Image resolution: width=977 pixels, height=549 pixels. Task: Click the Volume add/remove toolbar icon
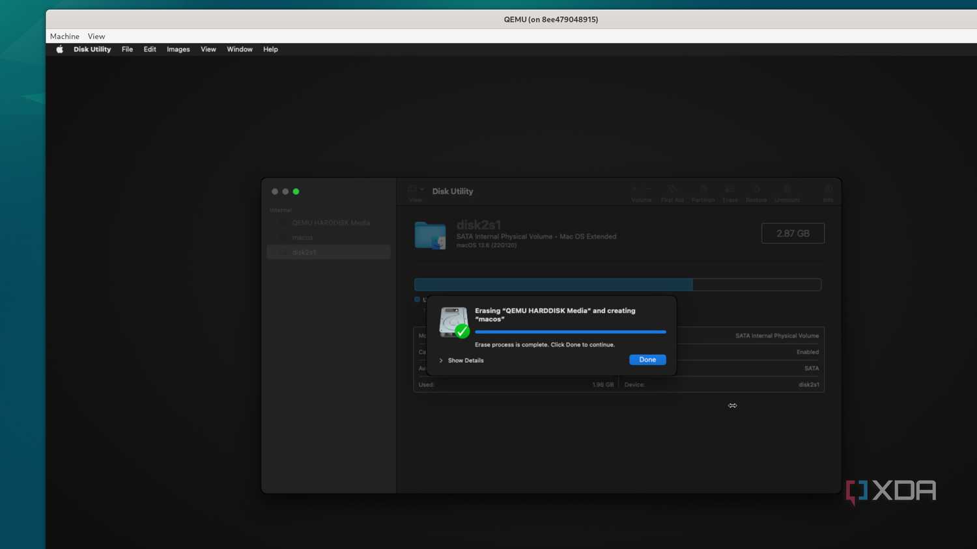(642, 193)
